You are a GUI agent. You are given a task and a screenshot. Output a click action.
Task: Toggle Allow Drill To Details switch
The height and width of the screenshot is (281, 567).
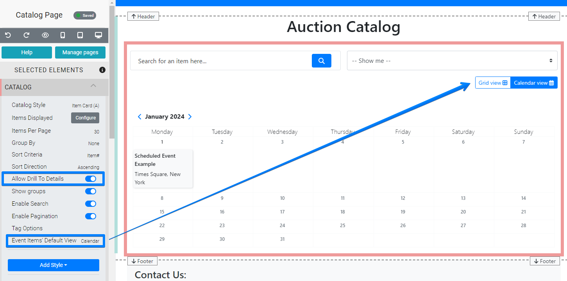(x=91, y=179)
